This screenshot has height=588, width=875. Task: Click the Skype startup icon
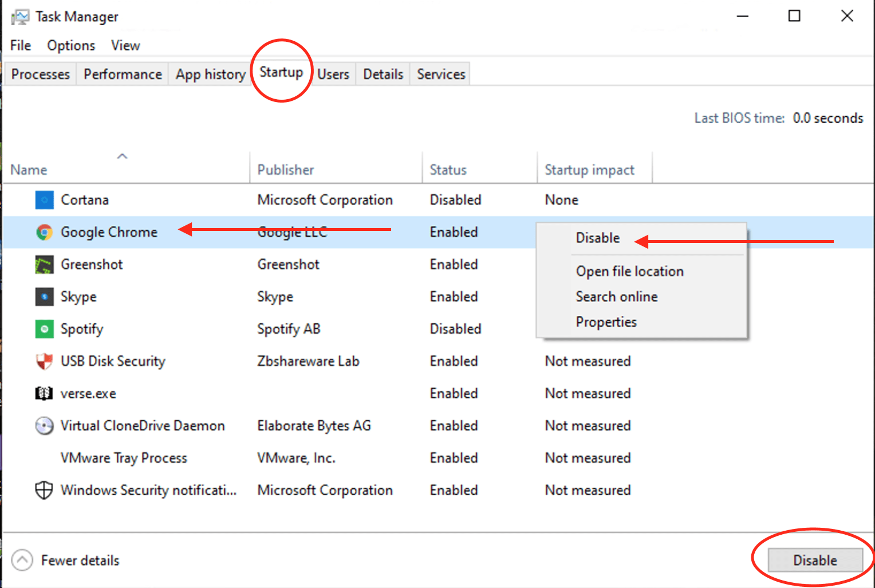(x=44, y=297)
